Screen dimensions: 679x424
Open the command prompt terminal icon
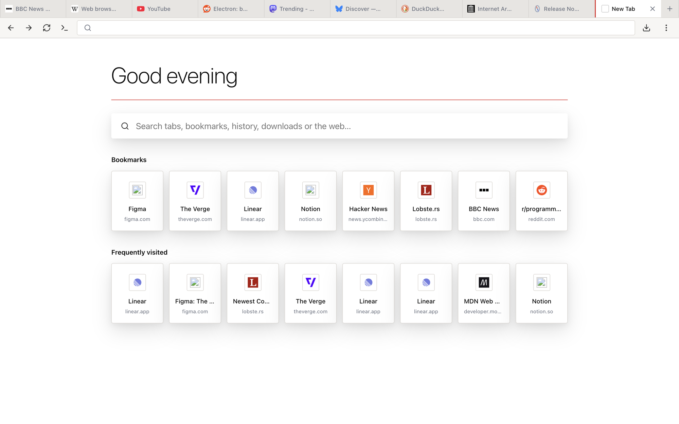coord(65,28)
